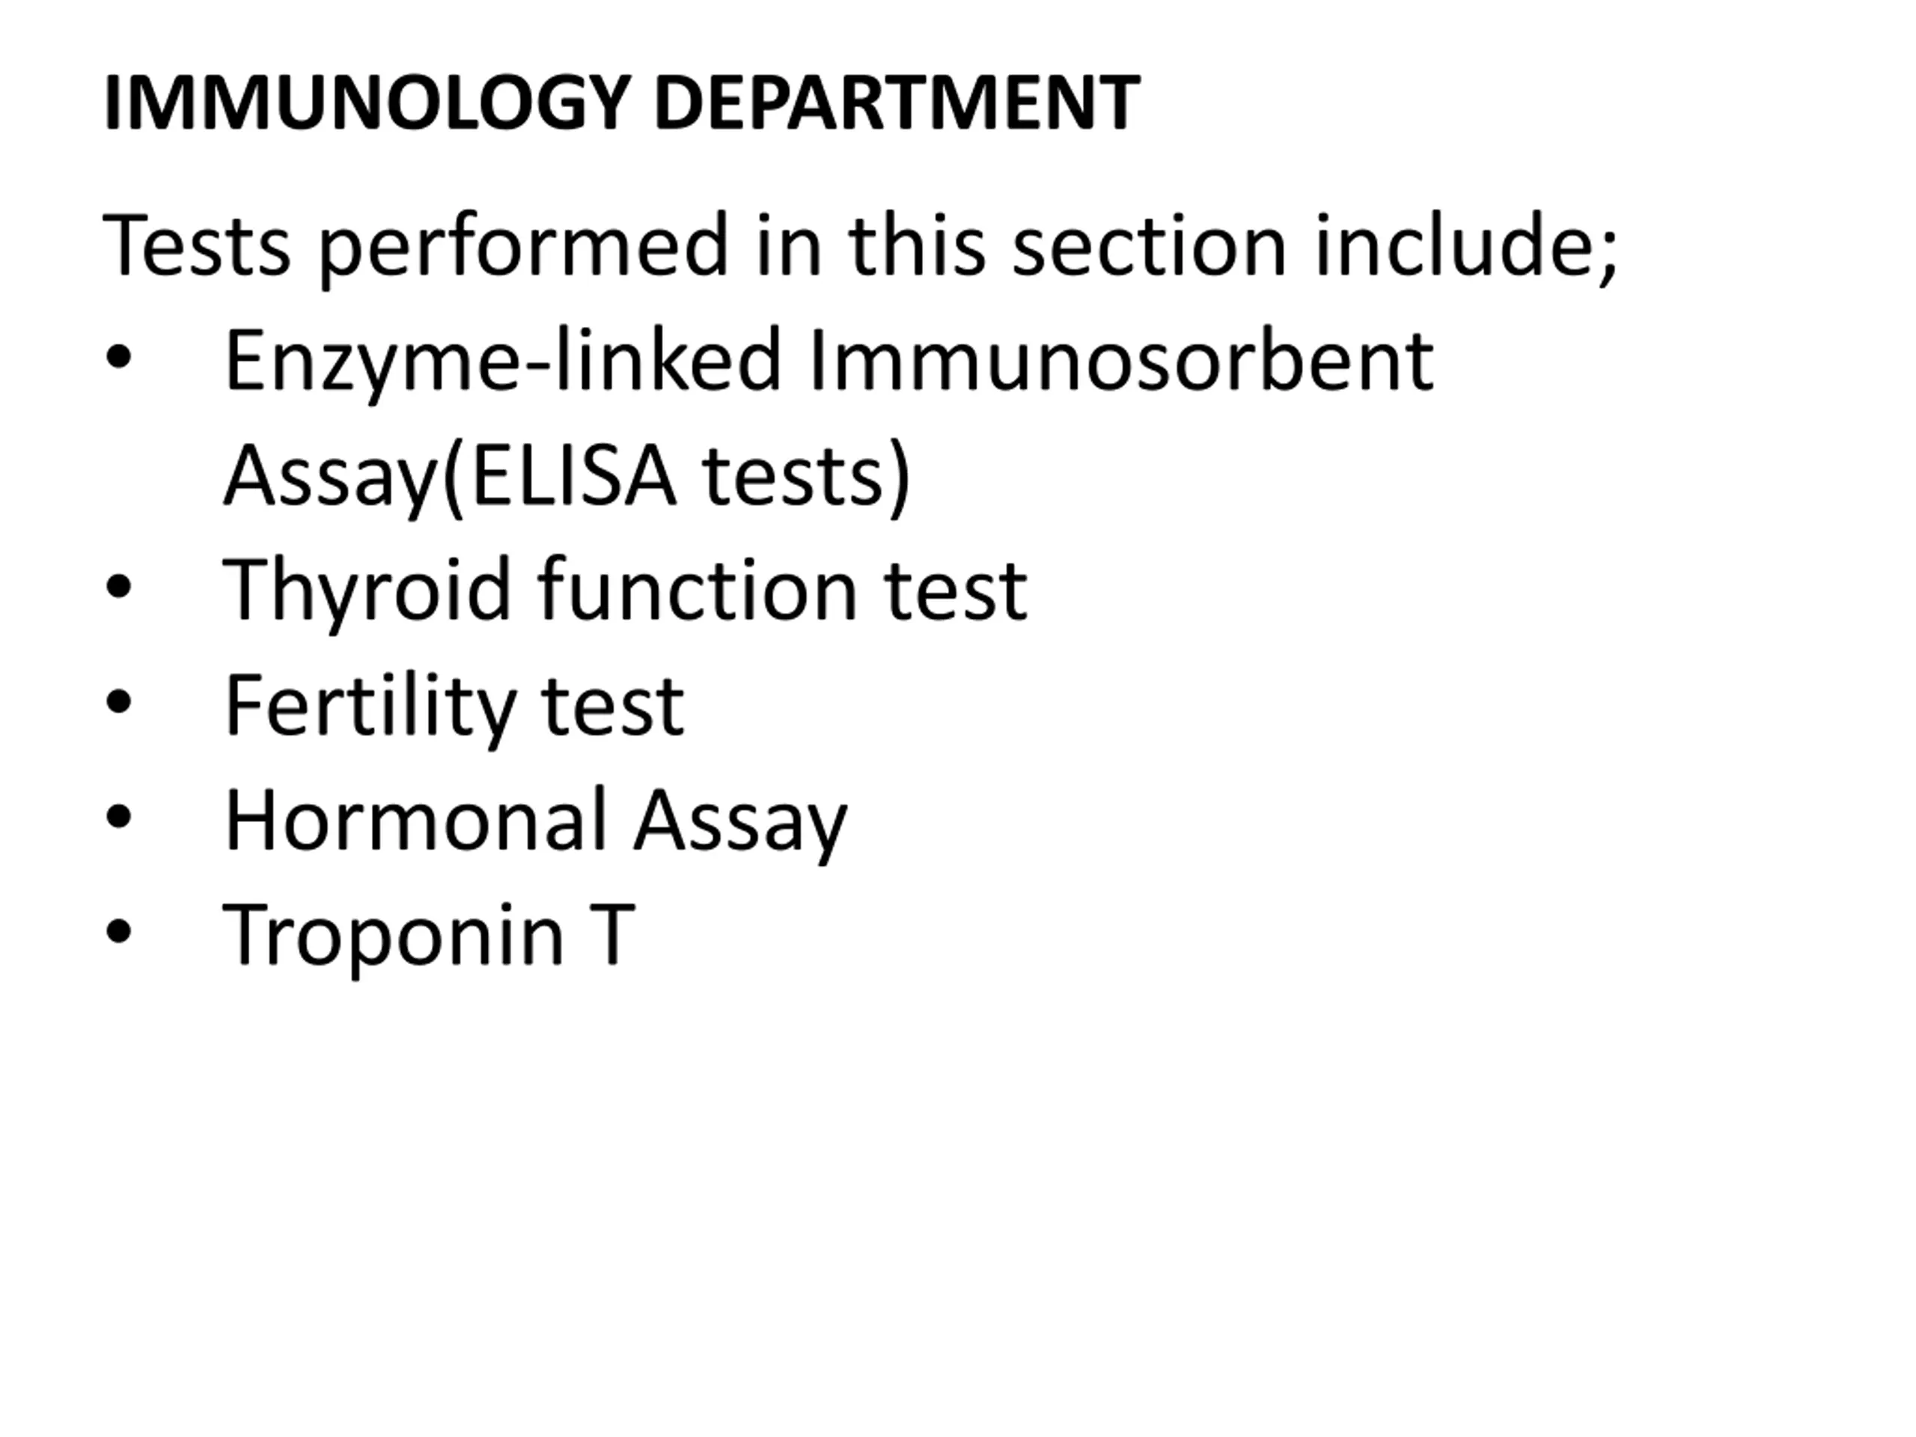Screen dimensions: 1916x1437
Task: Click the "IMMUNOLOGY DEPARTMENT" slide heading
Action: click(620, 103)
